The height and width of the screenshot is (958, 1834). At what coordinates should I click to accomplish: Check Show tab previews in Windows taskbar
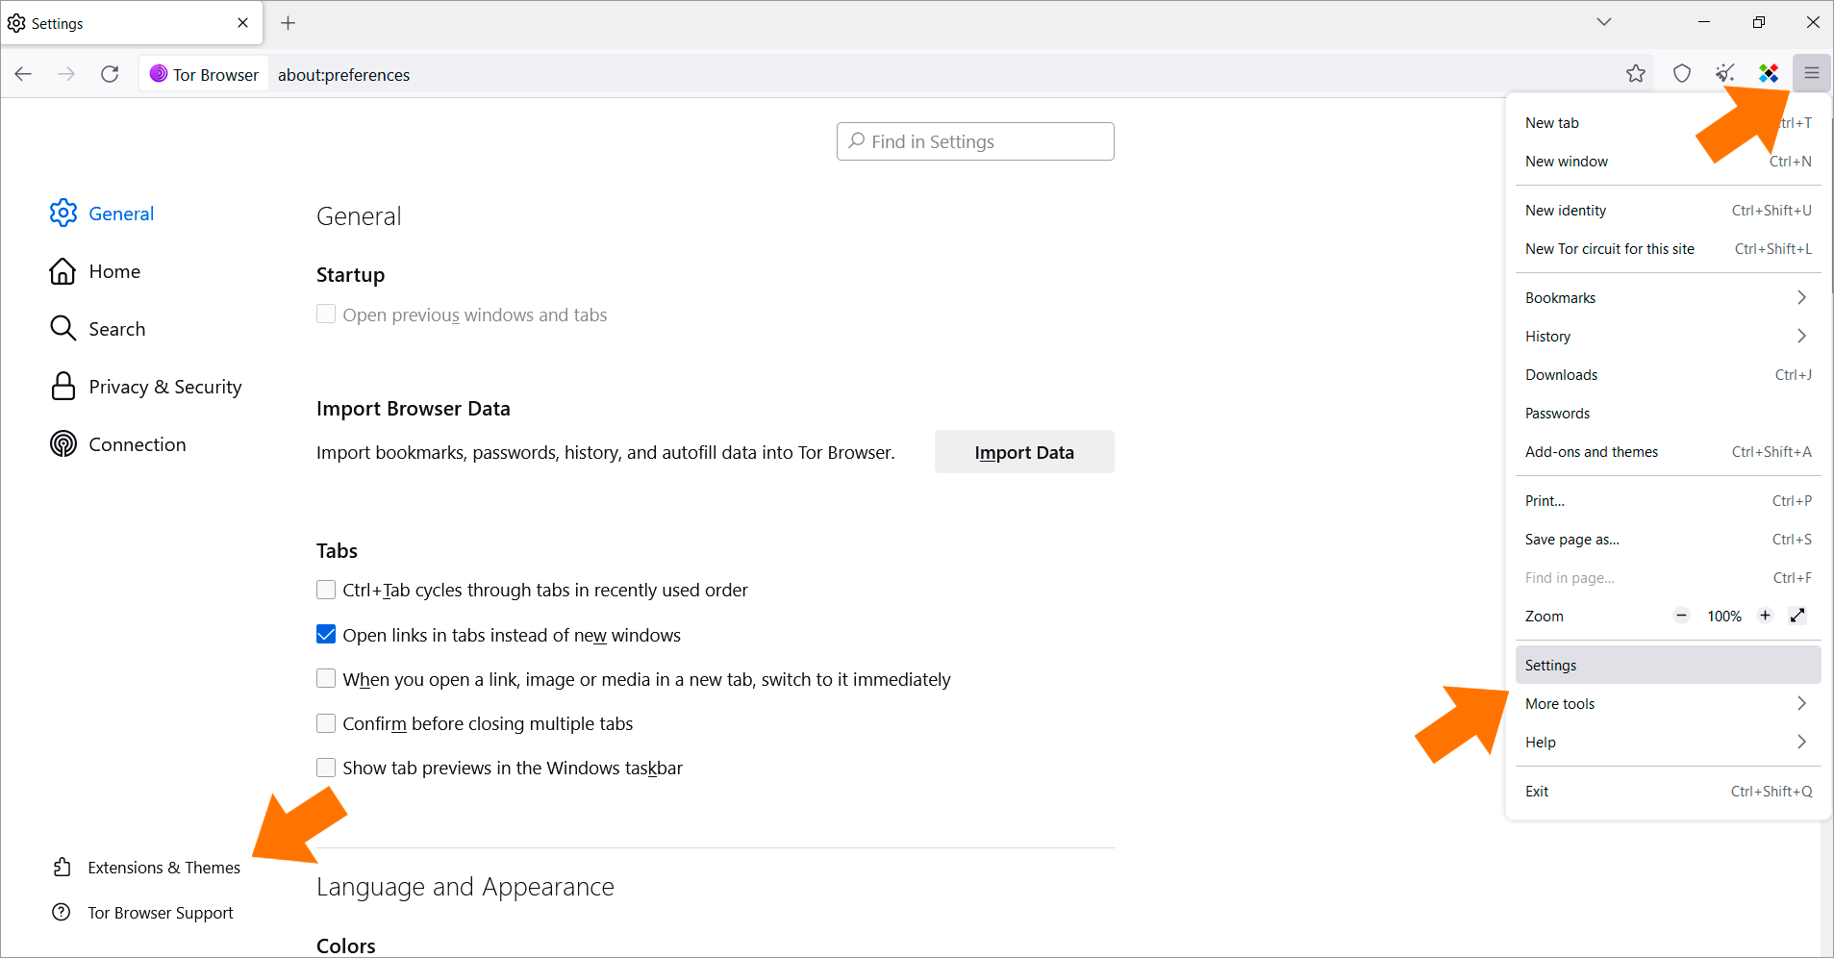(x=326, y=768)
